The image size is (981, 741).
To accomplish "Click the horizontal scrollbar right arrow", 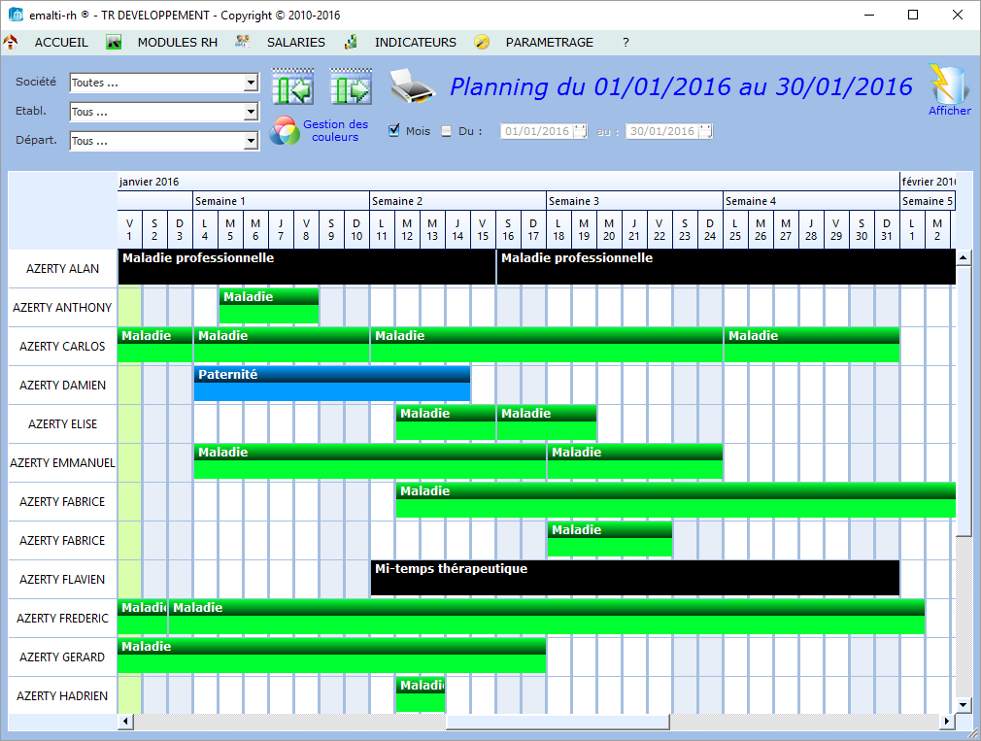I will [x=947, y=722].
